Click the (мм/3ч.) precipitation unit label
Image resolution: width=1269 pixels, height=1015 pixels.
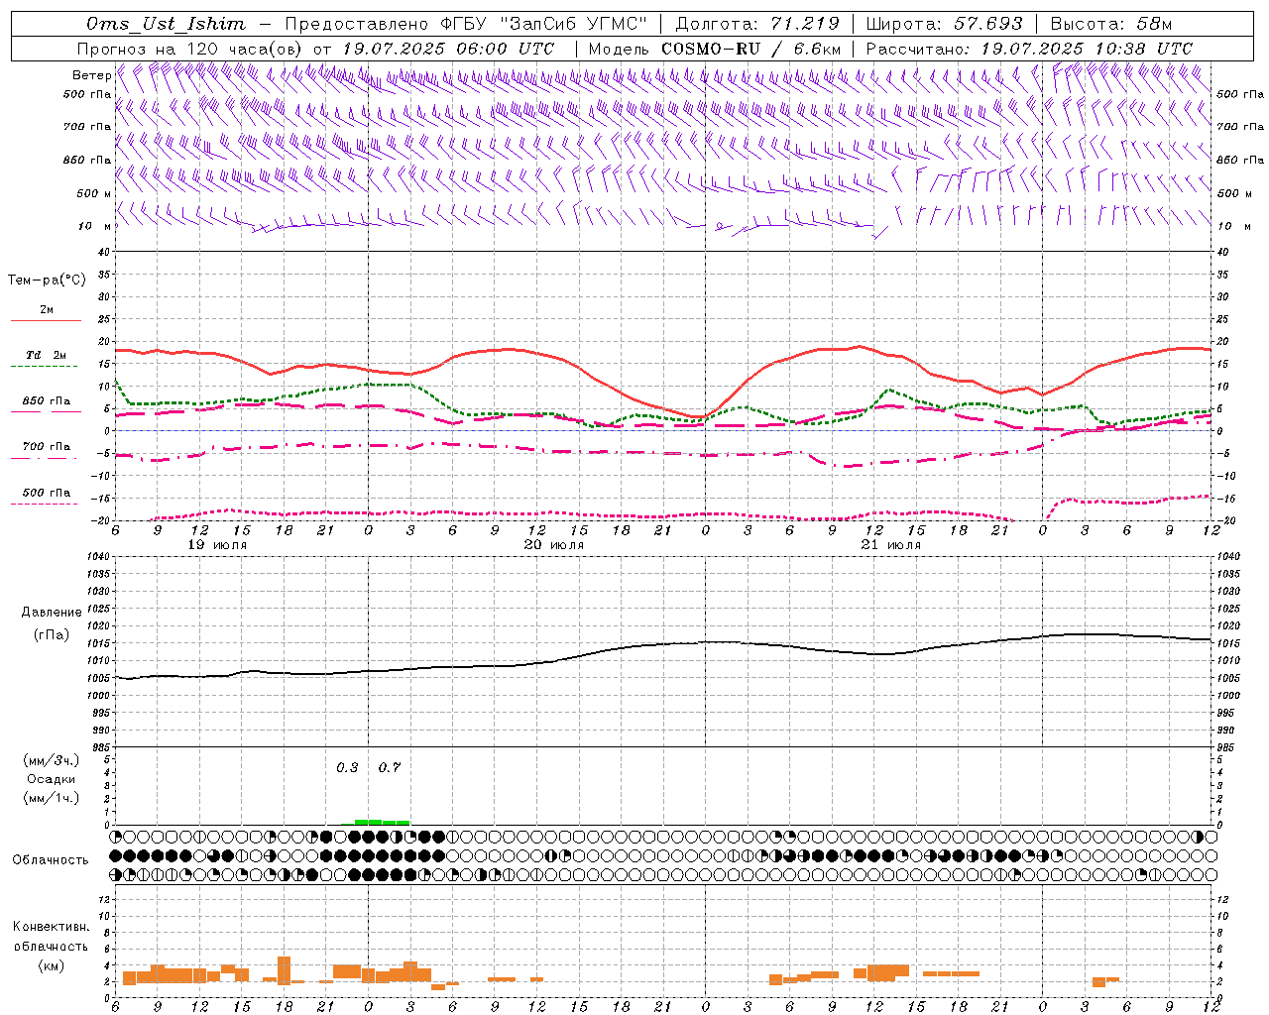tap(52, 761)
